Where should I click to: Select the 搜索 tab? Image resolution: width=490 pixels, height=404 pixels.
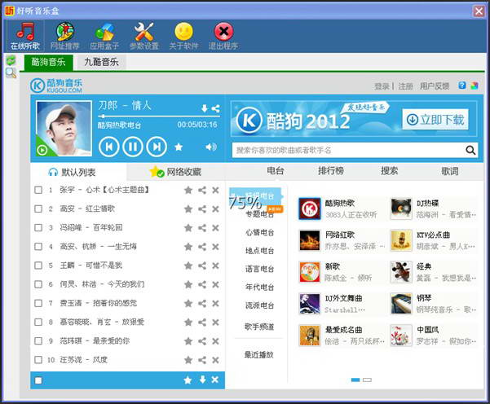point(390,171)
